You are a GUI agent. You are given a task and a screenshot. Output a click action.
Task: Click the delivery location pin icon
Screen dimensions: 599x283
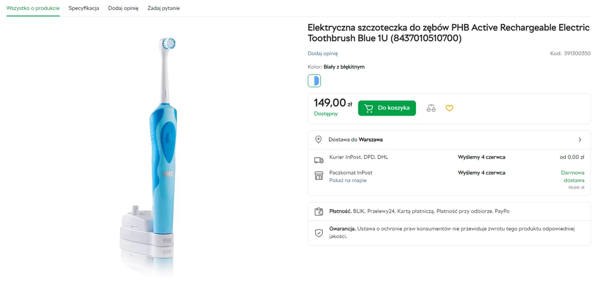[x=318, y=140]
